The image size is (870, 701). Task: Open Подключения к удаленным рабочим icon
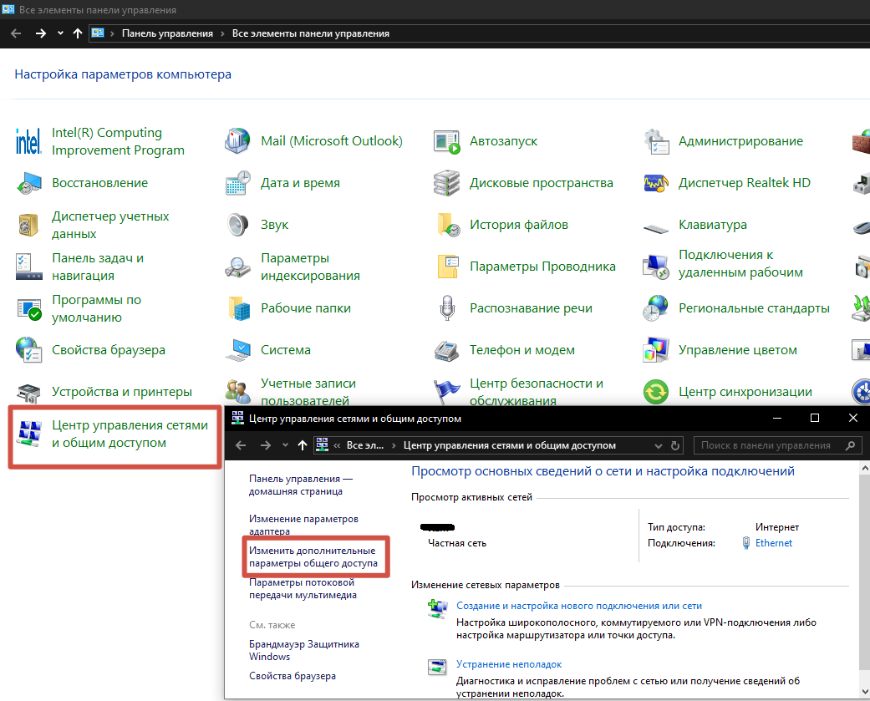point(656,267)
